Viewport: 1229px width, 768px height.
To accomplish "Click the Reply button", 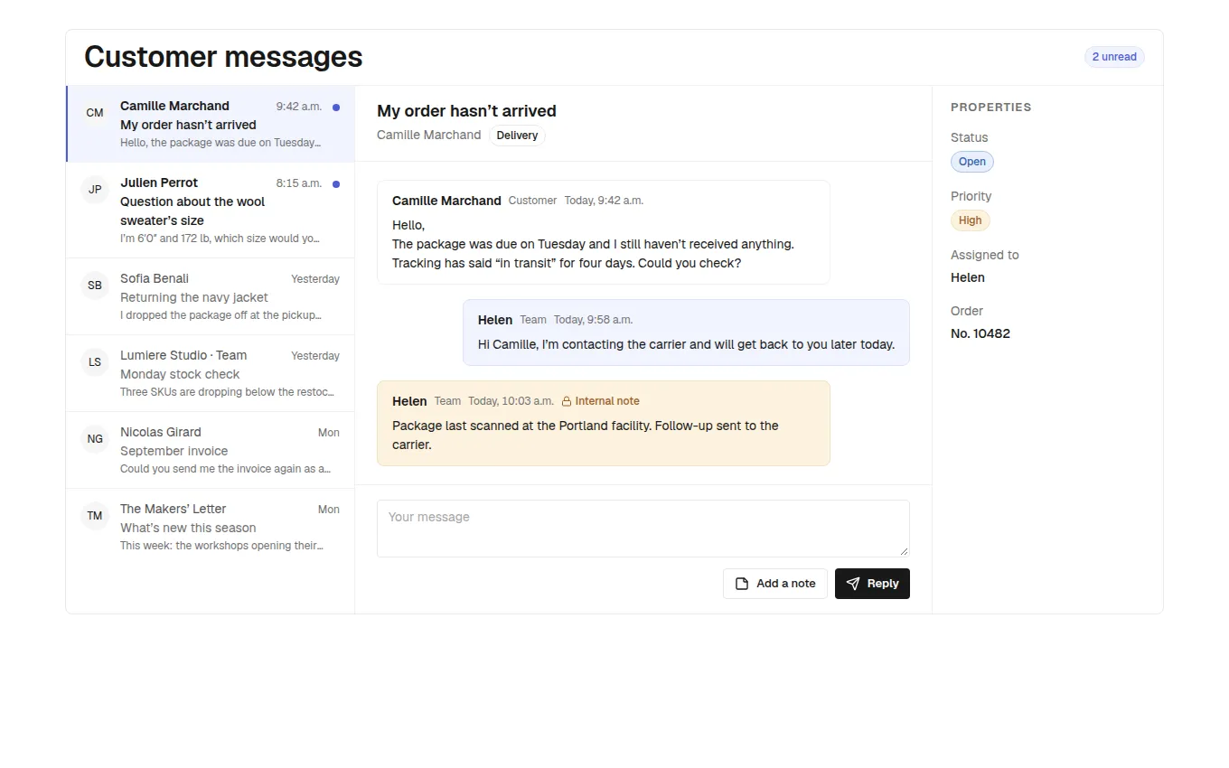I will coord(872,584).
